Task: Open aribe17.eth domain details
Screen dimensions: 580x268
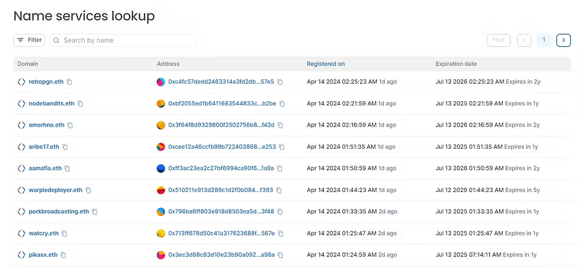Action: click(44, 147)
